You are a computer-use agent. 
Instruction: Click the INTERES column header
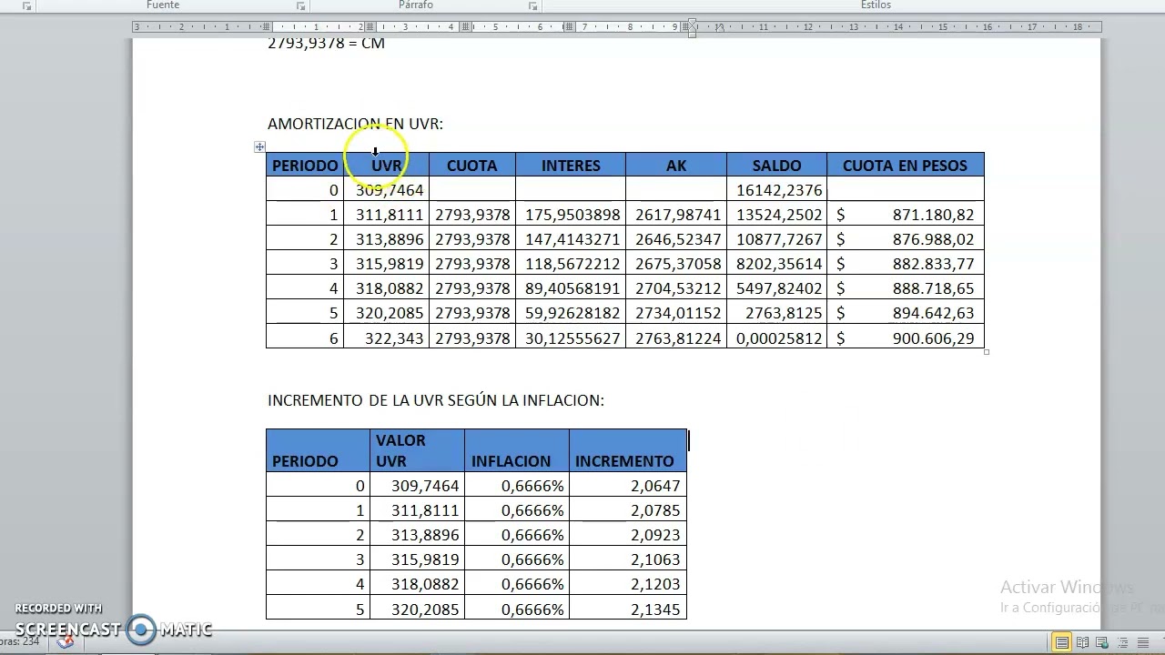[571, 165]
